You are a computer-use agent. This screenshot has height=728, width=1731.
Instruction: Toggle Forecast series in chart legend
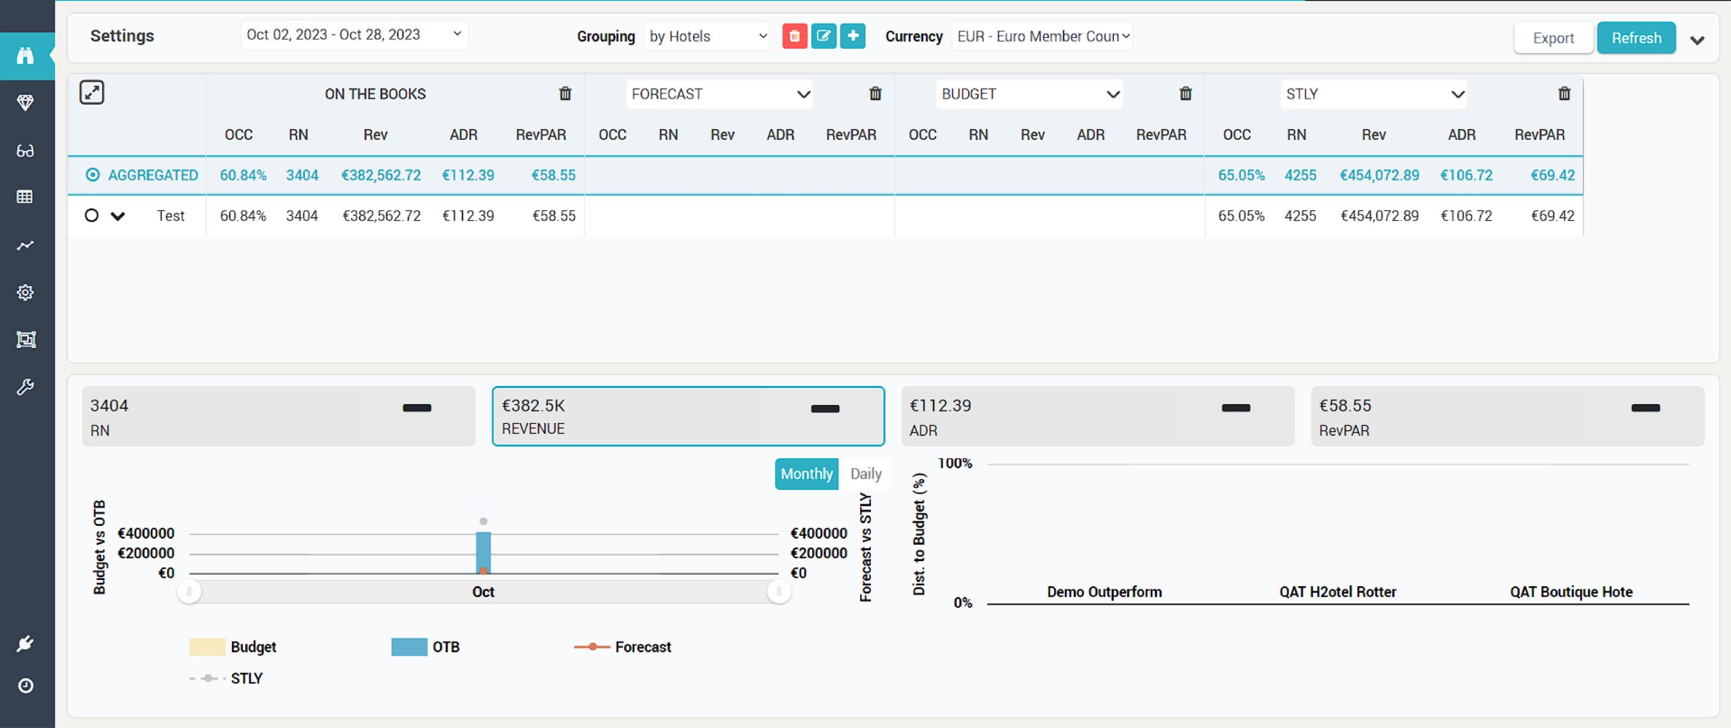point(622,647)
